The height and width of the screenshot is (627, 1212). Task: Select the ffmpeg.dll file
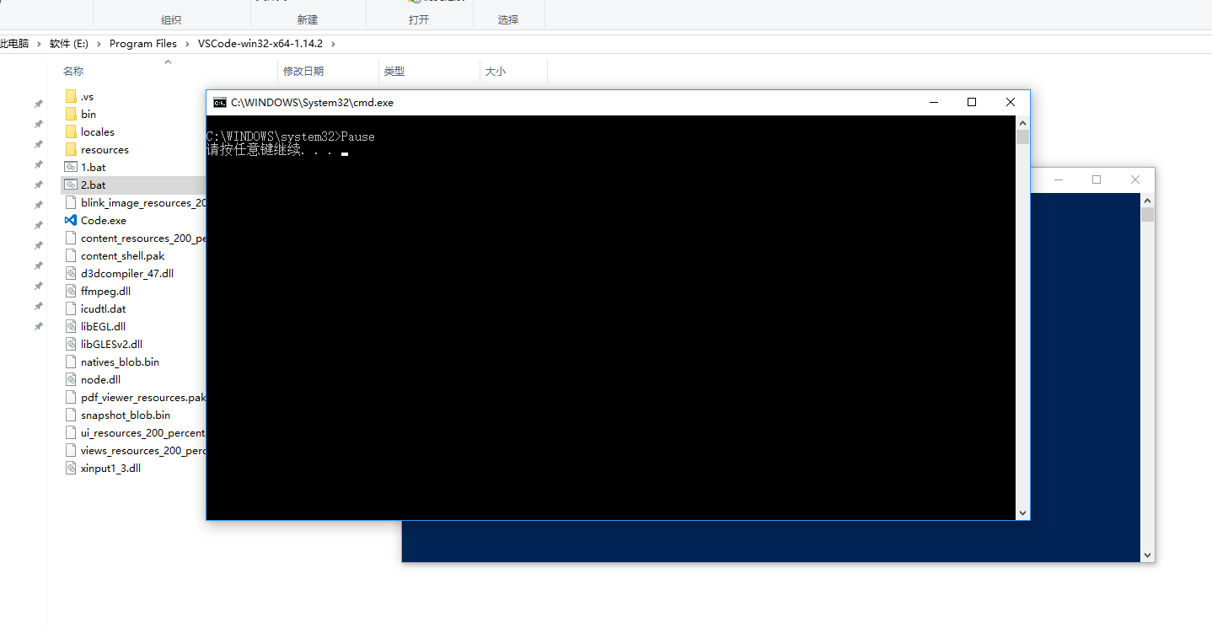(105, 291)
